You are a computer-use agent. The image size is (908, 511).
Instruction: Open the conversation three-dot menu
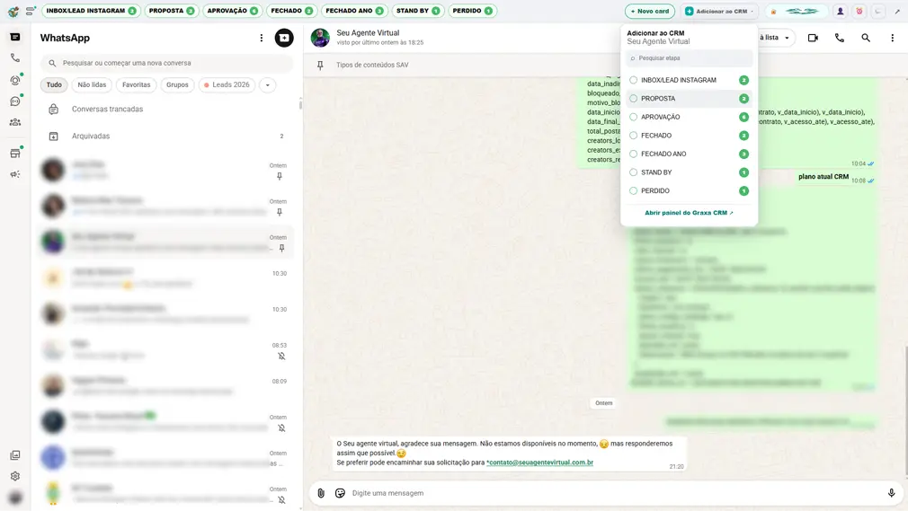point(892,38)
